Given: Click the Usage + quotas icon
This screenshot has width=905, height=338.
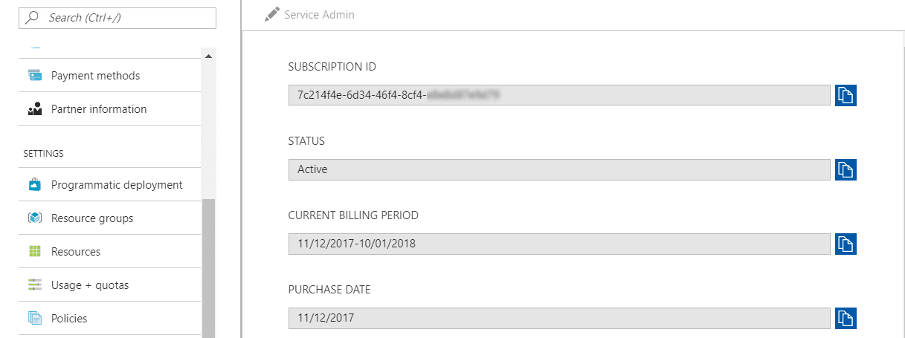Looking at the screenshot, I should (34, 285).
